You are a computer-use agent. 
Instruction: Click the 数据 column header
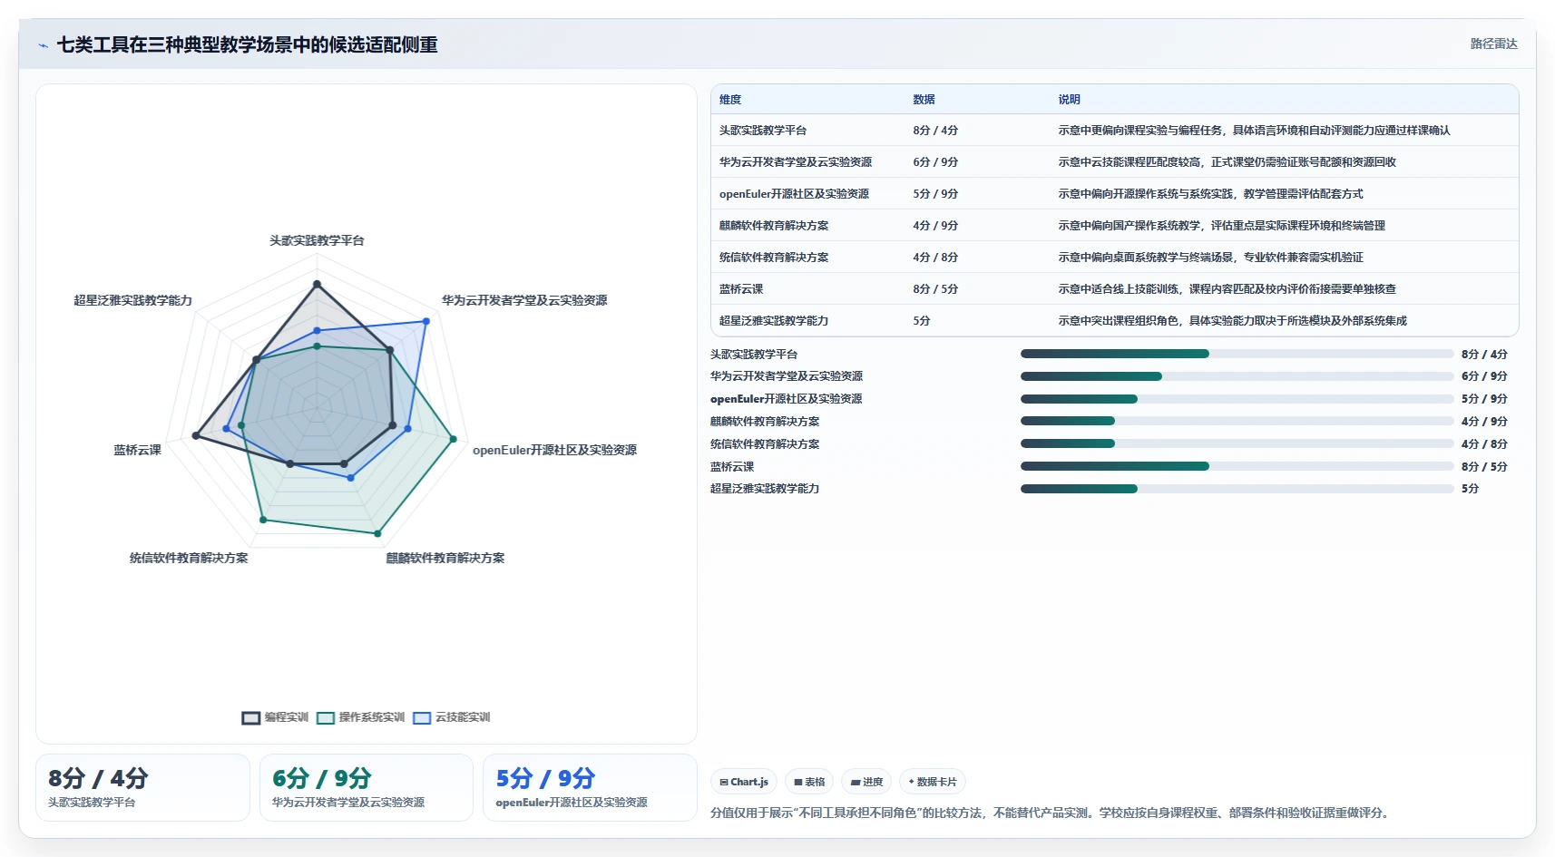click(x=924, y=100)
